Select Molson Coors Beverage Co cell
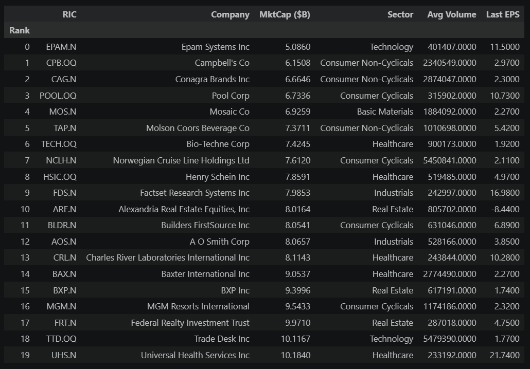 click(x=198, y=128)
